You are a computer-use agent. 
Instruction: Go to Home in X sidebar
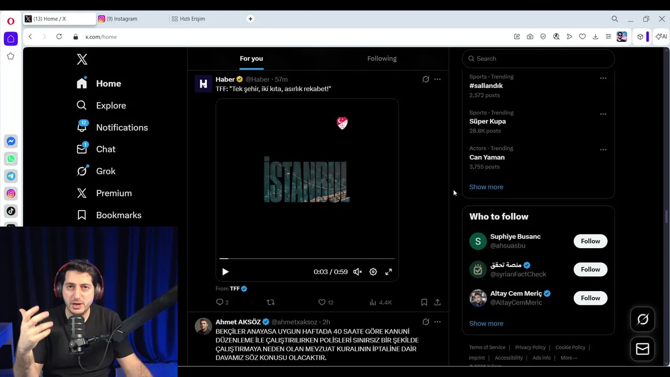(99, 84)
